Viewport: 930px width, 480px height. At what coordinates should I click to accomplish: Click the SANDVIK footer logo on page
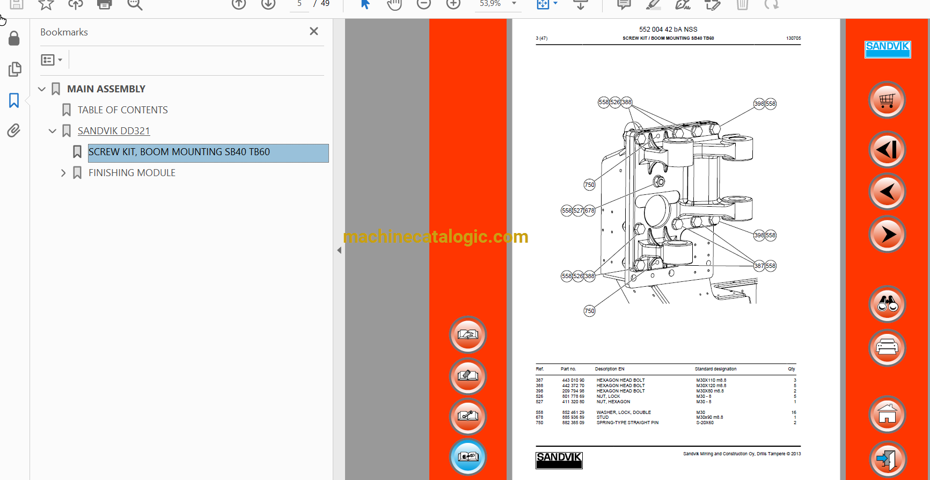click(x=559, y=460)
